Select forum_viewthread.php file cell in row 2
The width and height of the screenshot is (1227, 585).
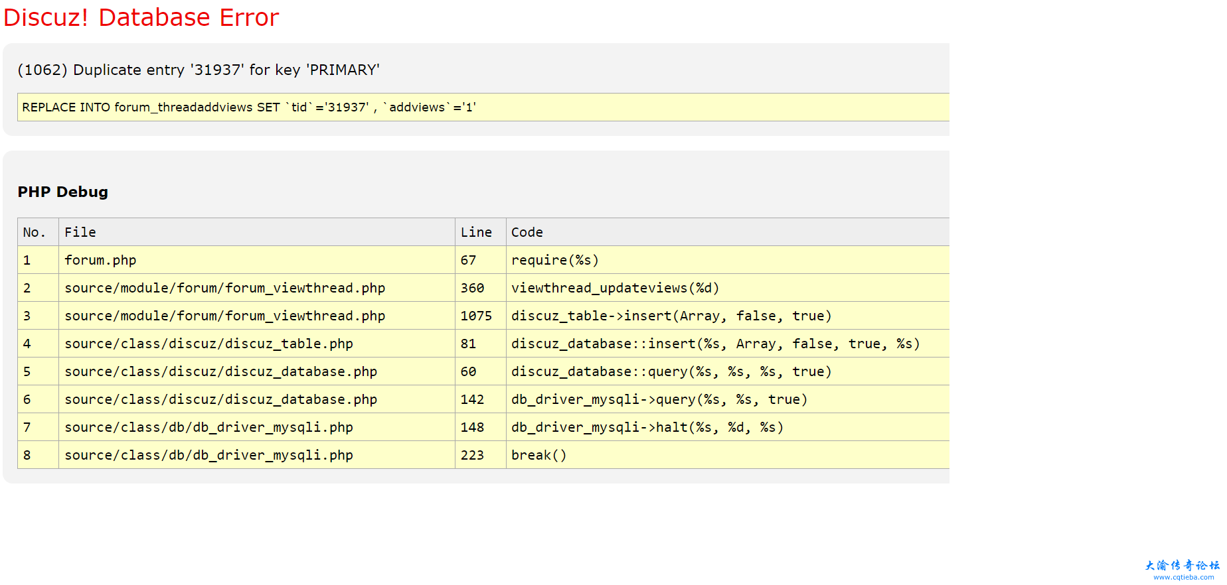tap(257, 288)
